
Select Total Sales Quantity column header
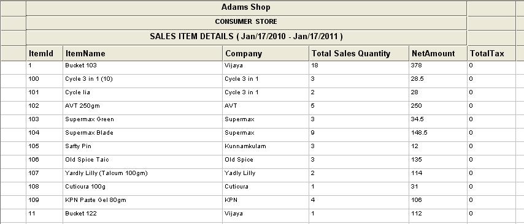(359, 53)
